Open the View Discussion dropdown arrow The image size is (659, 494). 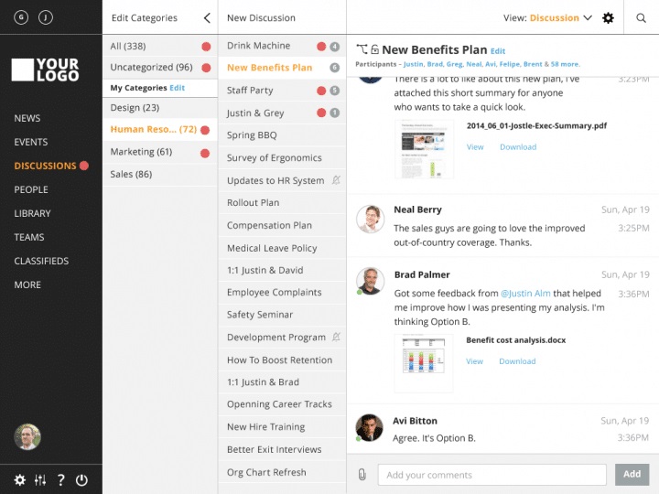click(588, 17)
